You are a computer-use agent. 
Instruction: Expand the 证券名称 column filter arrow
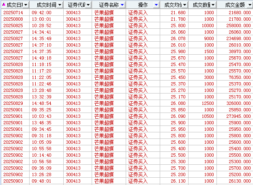tap(122, 5)
